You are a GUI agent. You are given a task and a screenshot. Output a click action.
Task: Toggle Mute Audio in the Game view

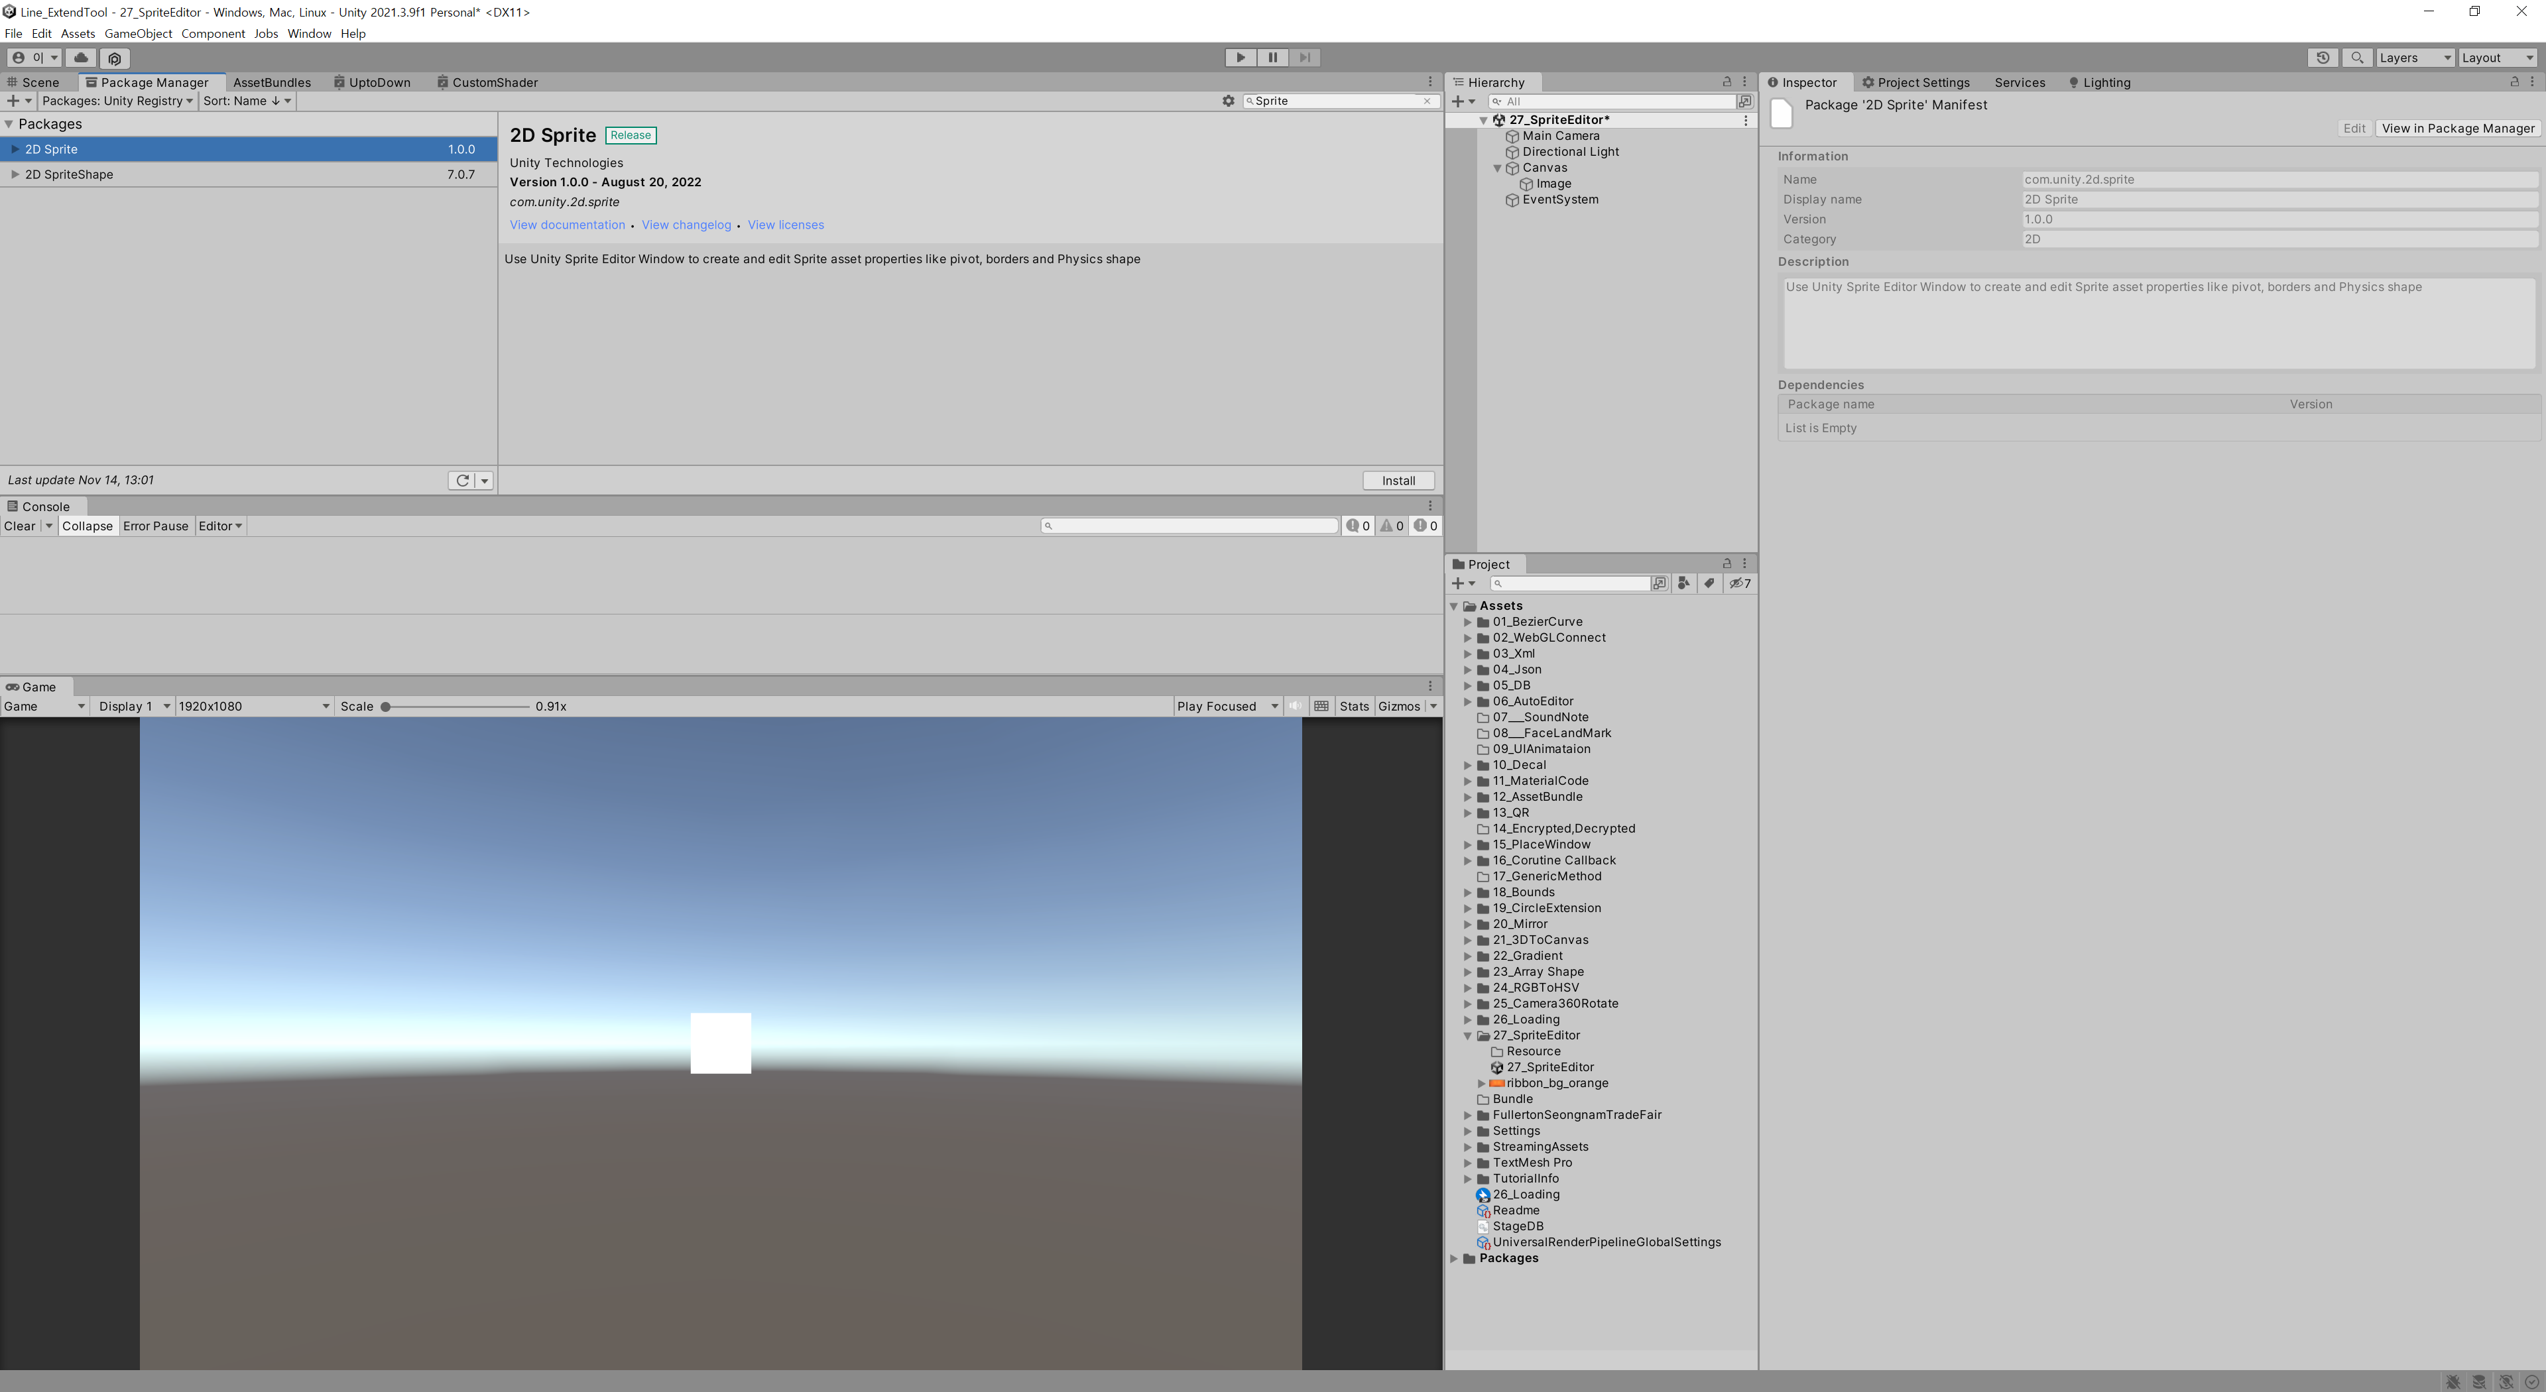click(1295, 707)
